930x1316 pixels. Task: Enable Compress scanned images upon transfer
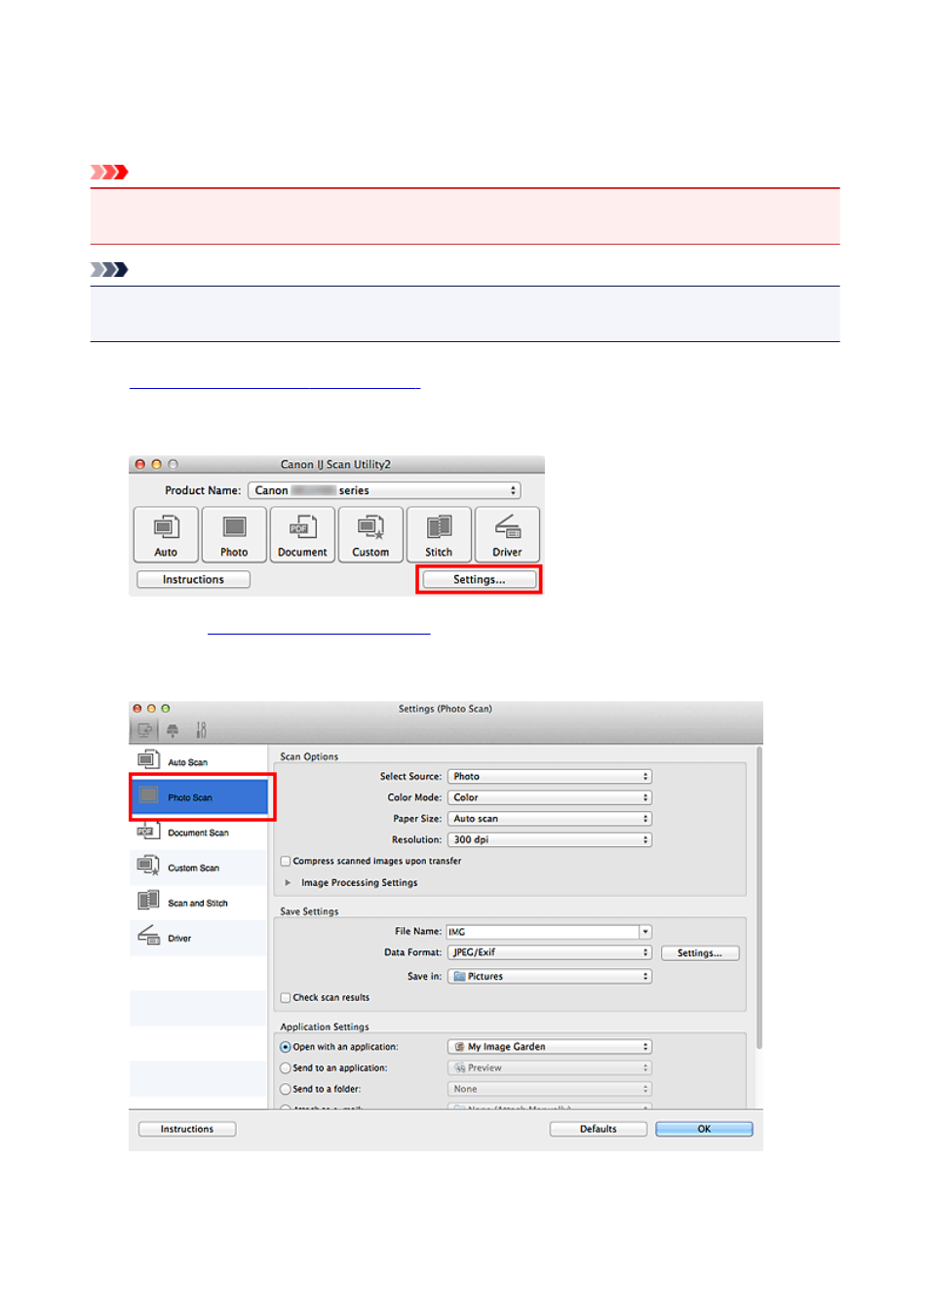(286, 861)
